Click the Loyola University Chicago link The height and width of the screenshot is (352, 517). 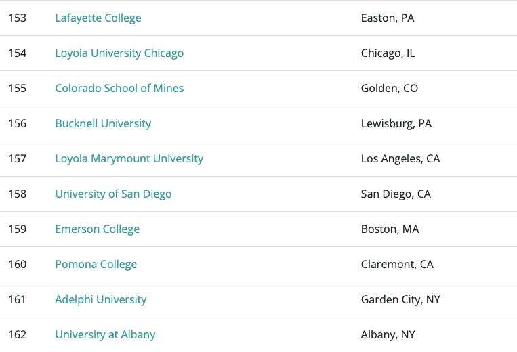coord(119,53)
